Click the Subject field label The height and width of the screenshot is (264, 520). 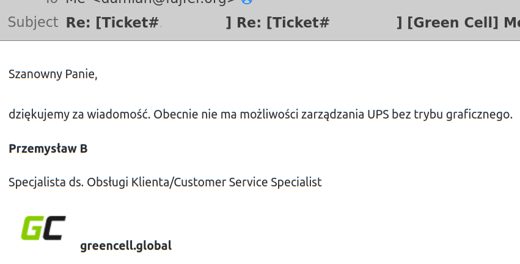(x=33, y=23)
